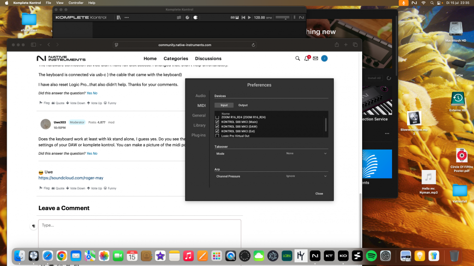474x266 pixels.
Task: Click the Safari share icon
Action: [337, 44]
